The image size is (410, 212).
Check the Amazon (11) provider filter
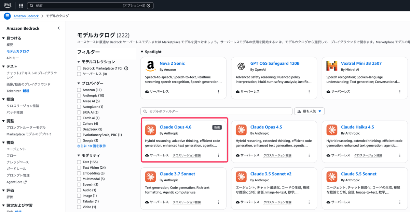[x=79, y=90]
